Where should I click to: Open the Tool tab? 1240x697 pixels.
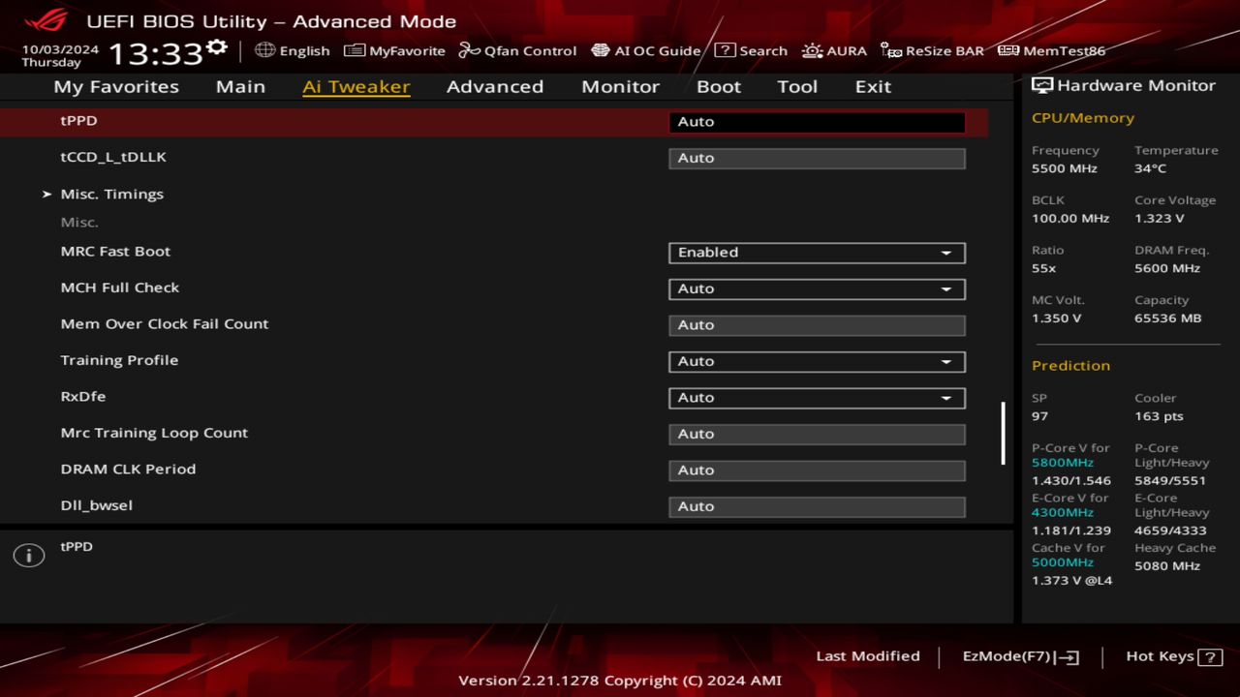click(x=797, y=86)
